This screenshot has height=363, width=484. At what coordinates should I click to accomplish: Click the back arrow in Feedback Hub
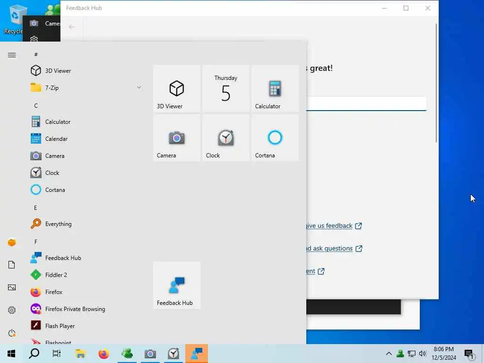click(72, 27)
